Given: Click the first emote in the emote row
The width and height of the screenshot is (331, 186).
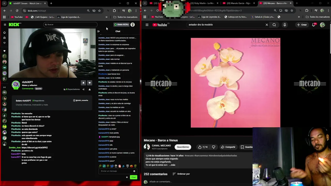Looking at the screenshot, I should 100,166.
